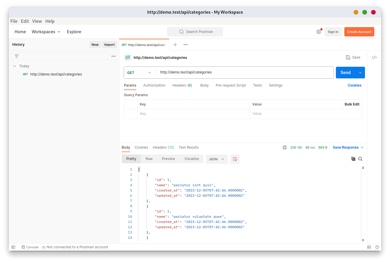Click the HTTP request type icon
Image resolution: width=390 pixels, height=262 pixels.
[128, 57]
